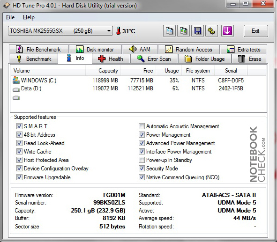Switch to the Benchmark tab
The image size is (277, 242).
tap(34, 59)
